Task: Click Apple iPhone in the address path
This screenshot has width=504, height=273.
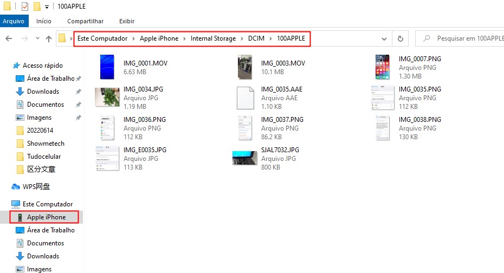Action: pos(159,38)
